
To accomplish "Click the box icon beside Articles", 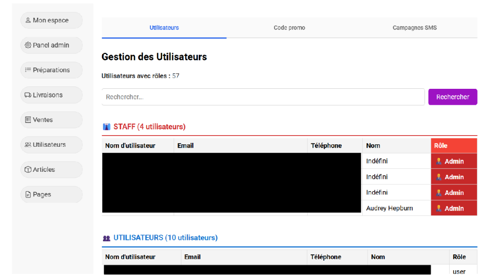I will point(28,170).
